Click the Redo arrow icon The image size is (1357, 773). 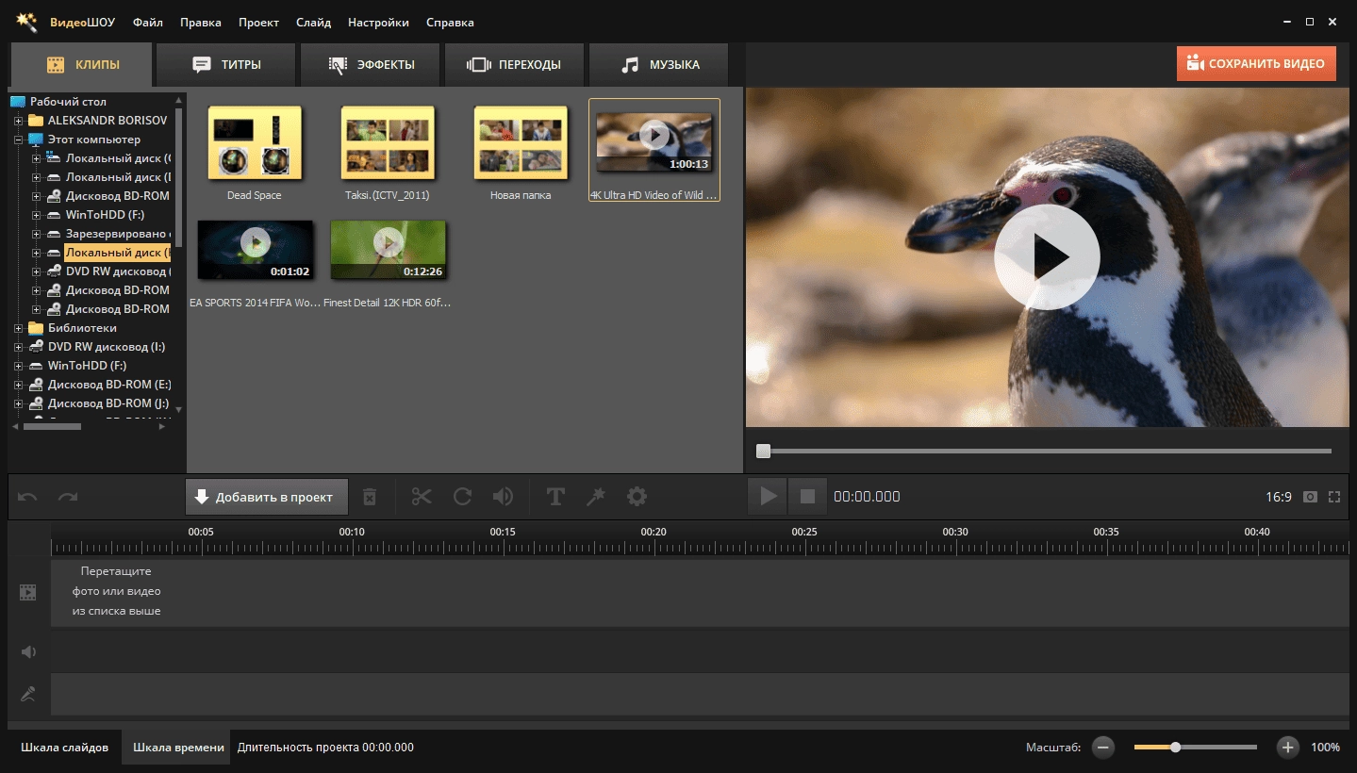[68, 497]
